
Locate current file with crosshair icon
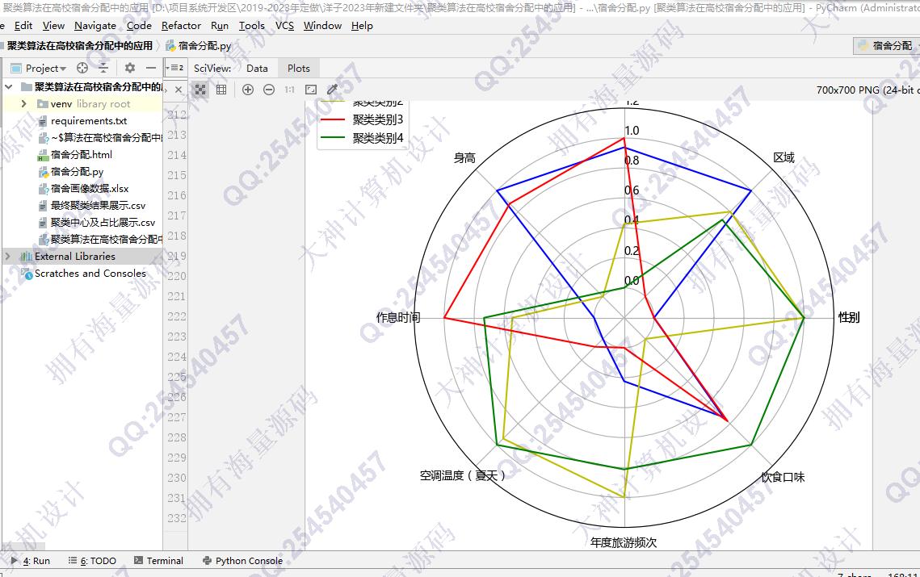(82, 69)
